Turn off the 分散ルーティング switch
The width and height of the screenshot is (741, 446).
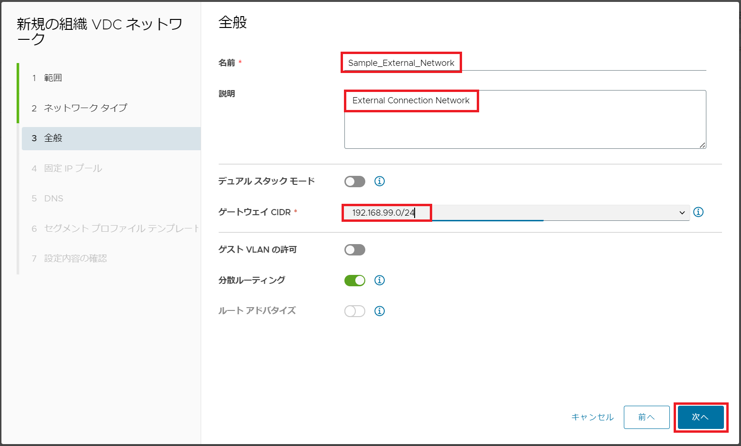[355, 281]
